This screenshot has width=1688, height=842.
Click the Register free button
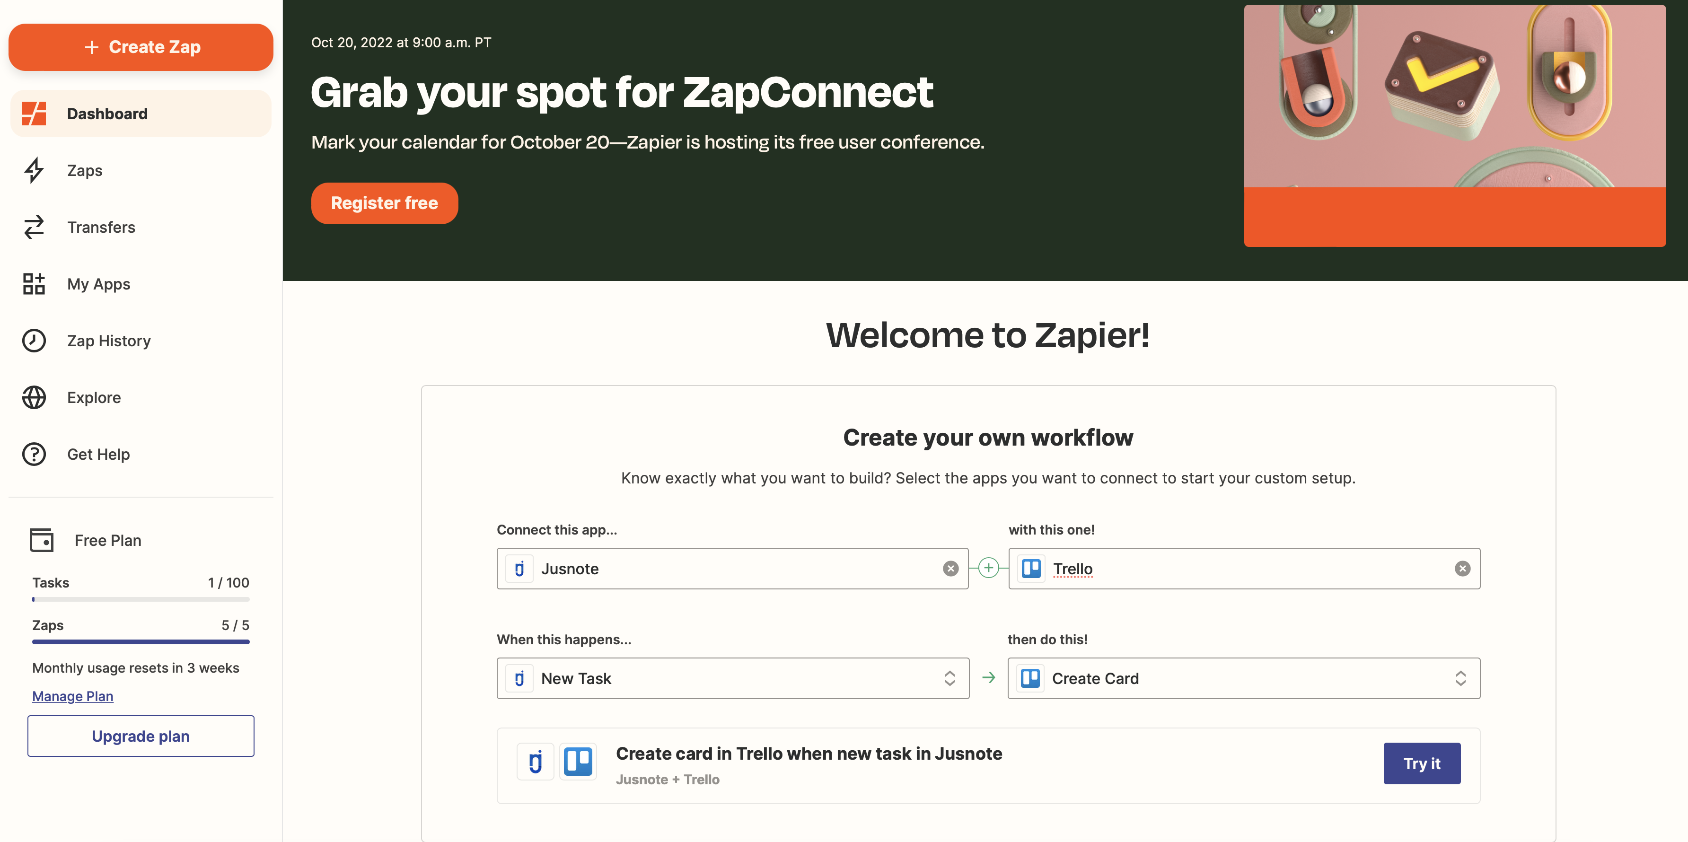coord(385,203)
